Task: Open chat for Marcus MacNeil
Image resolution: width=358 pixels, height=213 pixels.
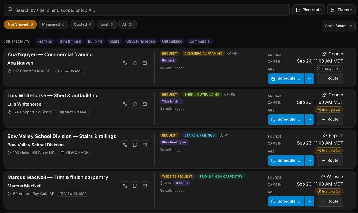Action: (x=135, y=186)
